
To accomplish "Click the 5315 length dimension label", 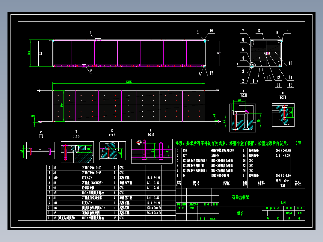I will click(129, 82).
